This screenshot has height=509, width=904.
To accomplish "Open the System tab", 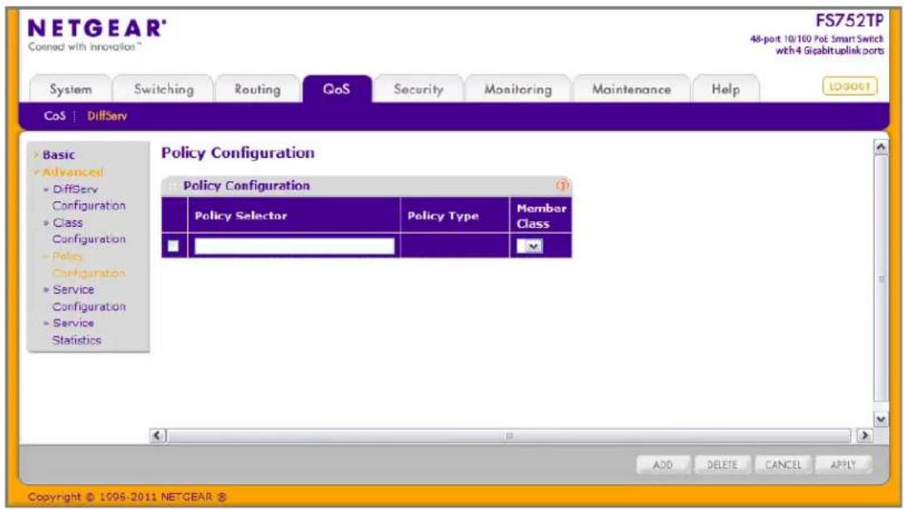I will [70, 89].
